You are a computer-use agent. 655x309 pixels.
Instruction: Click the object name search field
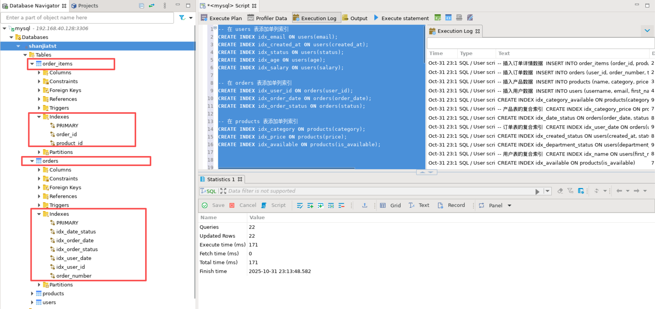[87, 18]
